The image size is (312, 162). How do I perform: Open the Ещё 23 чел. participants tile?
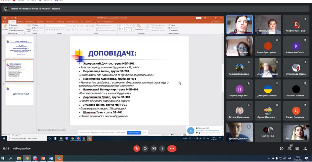[268, 132]
